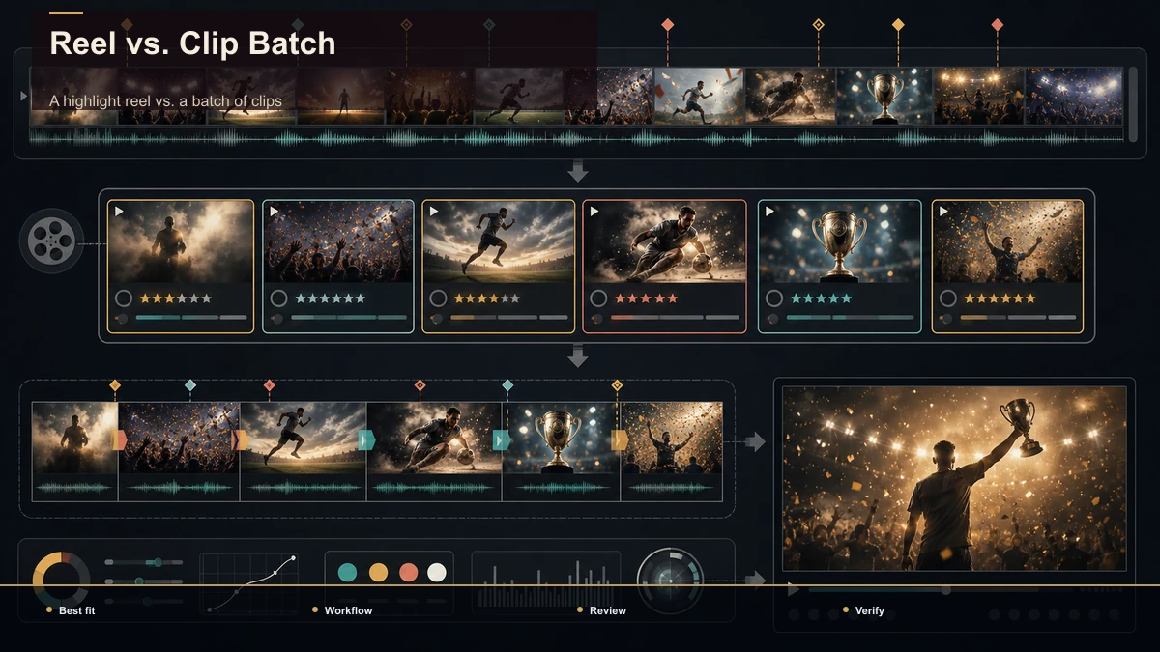The width and height of the screenshot is (1160, 652).
Task: Click the "Workflow" label
Action: pos(348,610)
